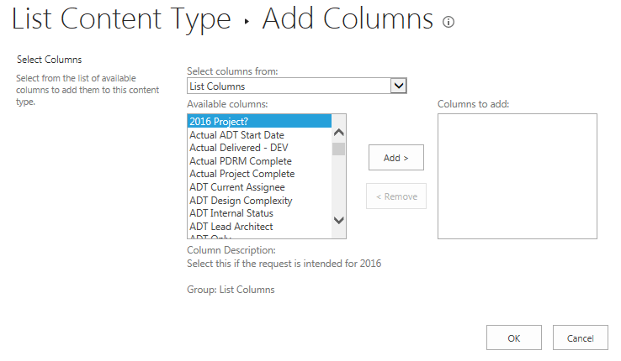Click the Cancel button
The image size is (621, 361).
click(x=580, y=337)
